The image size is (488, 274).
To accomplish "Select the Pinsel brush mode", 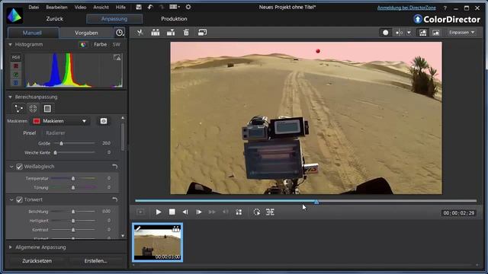I will 30,133.
